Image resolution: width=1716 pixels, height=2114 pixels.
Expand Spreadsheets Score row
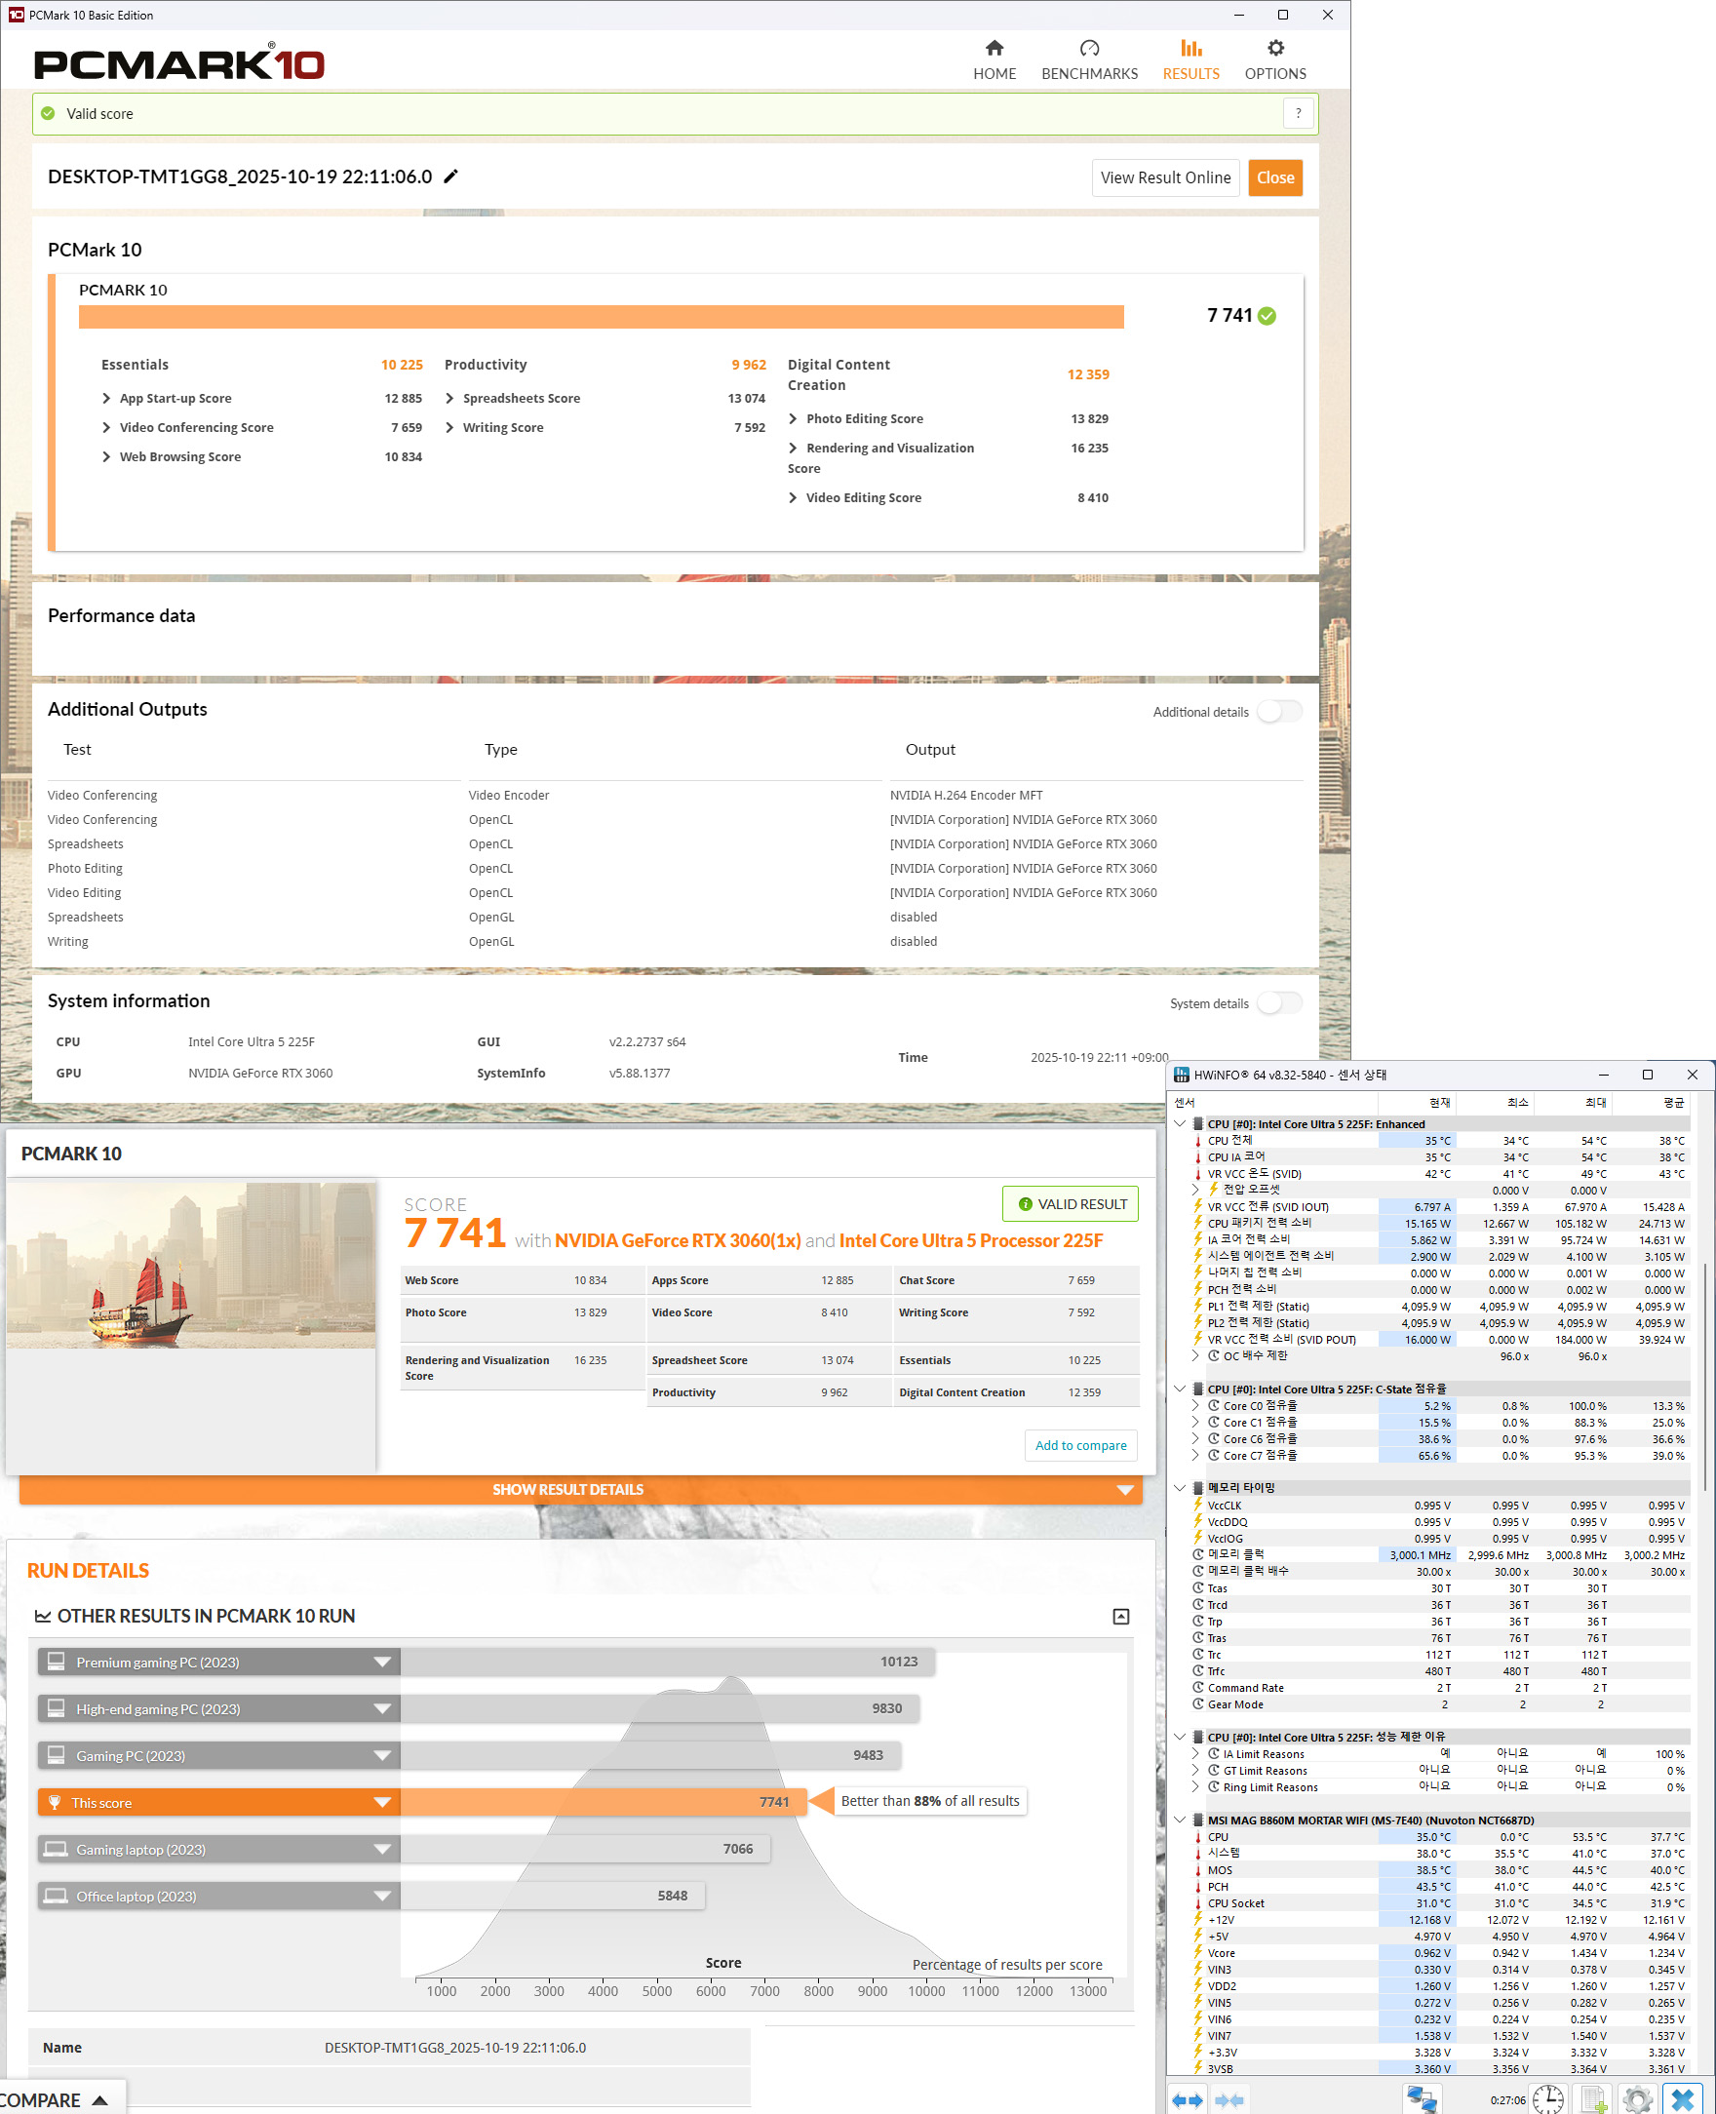coord(449,398)
